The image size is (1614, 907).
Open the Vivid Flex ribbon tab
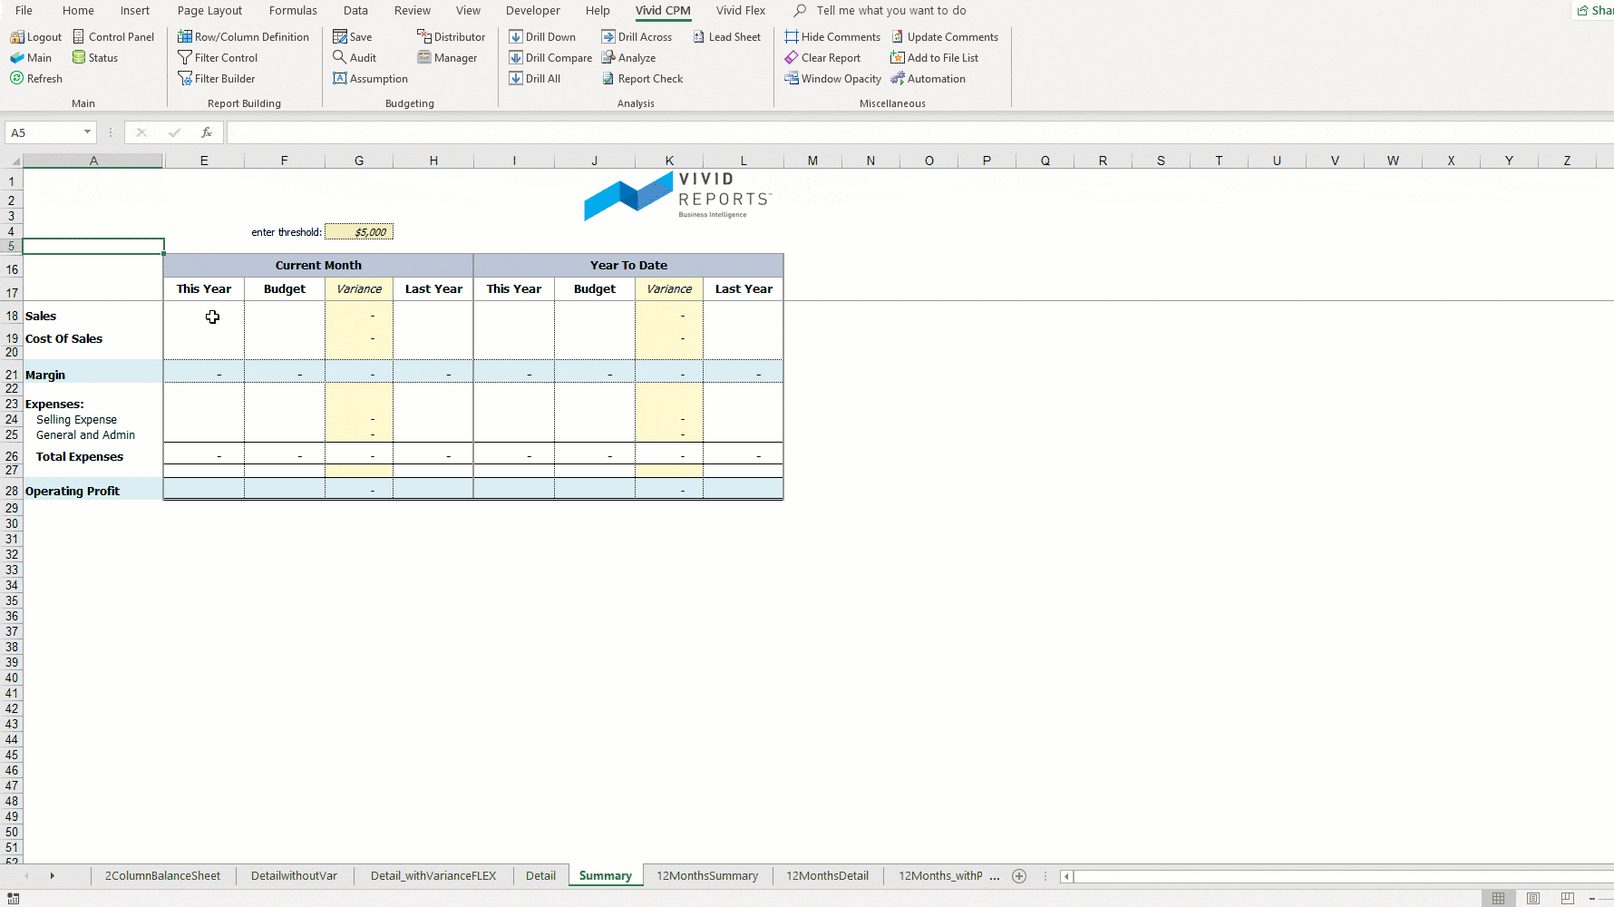point(741,11)
